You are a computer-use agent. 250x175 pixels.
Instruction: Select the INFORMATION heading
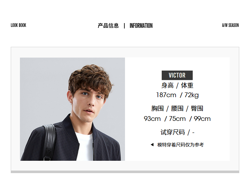tap(141, 26)
